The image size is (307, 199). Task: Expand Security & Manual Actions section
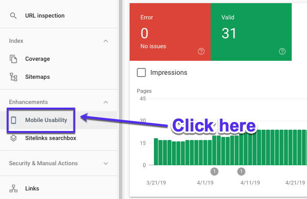pos(106,163)
